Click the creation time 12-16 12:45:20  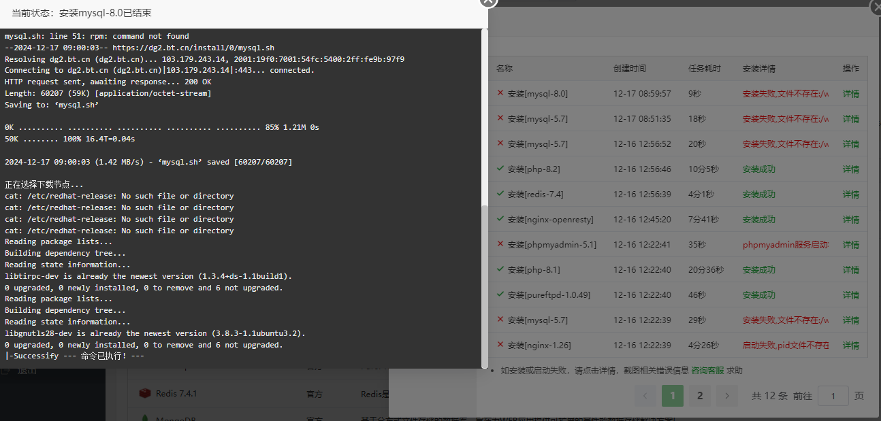(642, 220)
